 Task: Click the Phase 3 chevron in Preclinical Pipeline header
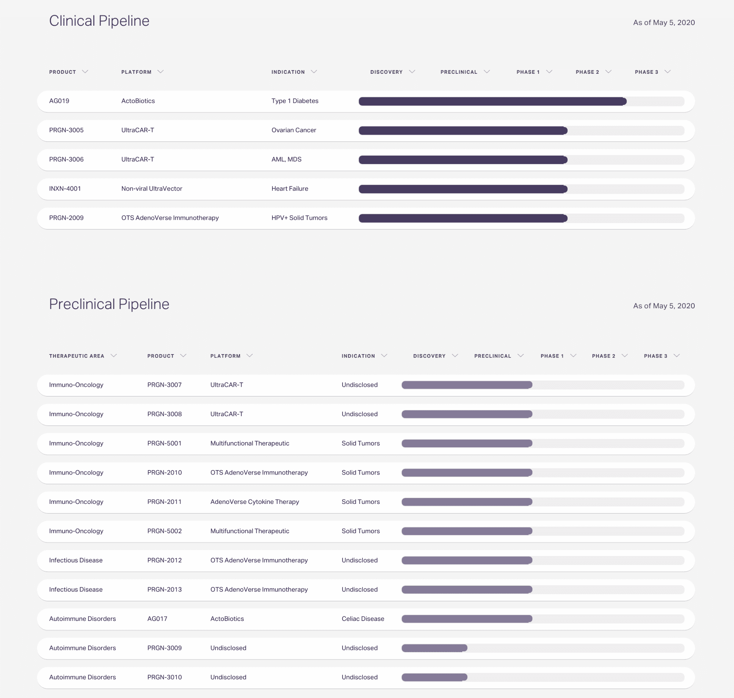coord(677,356)
